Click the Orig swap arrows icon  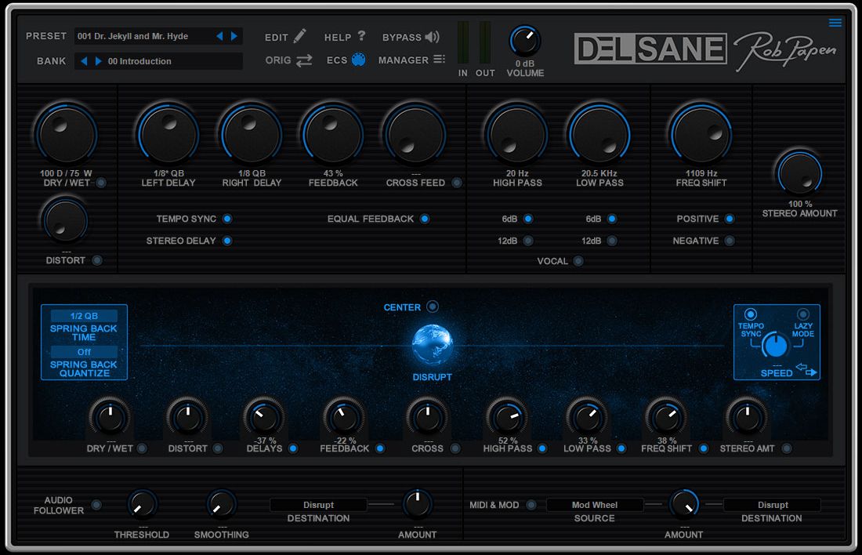coord(305,60)
